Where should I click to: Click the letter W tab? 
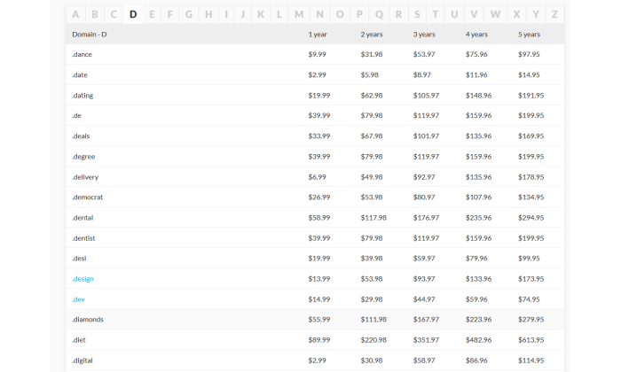[495, 15]
